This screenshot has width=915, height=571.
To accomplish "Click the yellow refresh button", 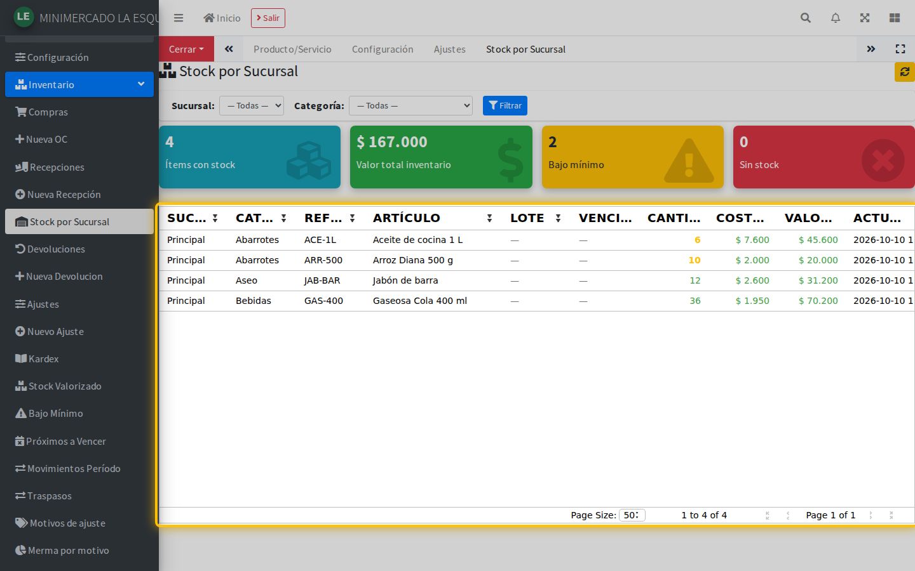I will [x=905, y=72].
